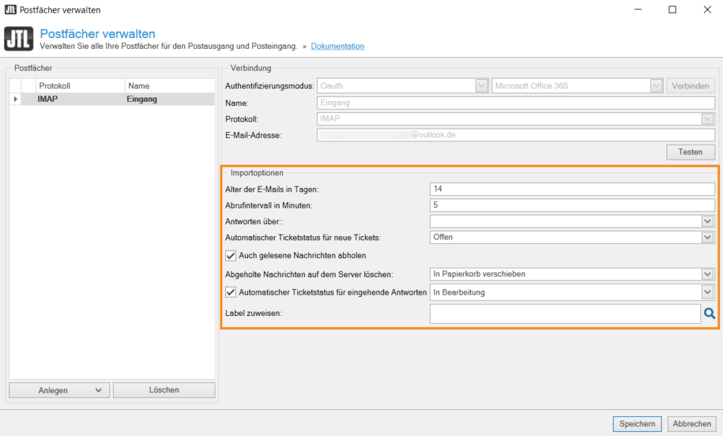Image resolution: width=723 pixels, height=436 pixels.
Task: Click the 'Alter der E-Mails in Tagen' field
Action: 572,189
